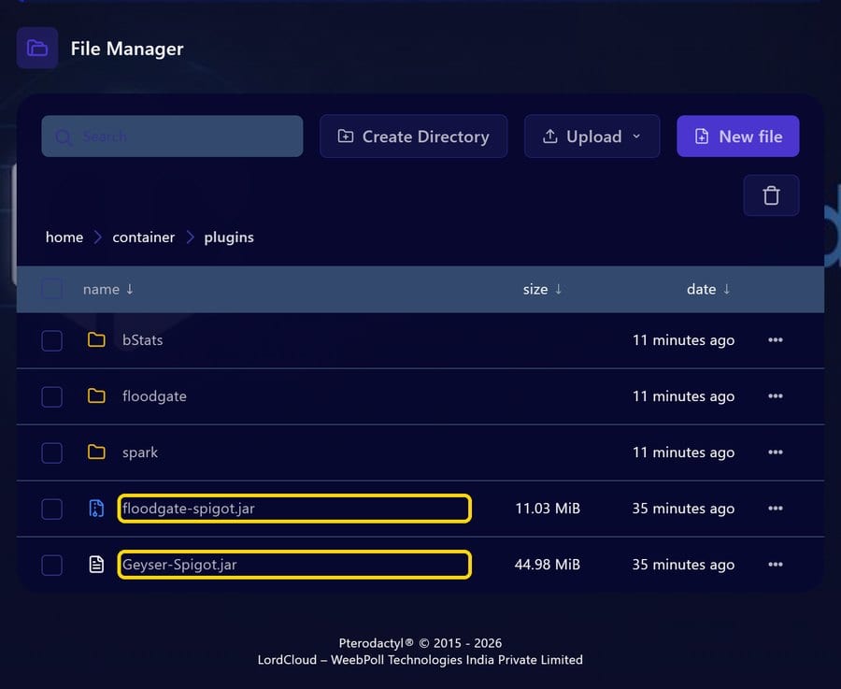The height and width of the screenshot is (689, 841).
Task: Click the trash delete icon
Action: [771, 195]
